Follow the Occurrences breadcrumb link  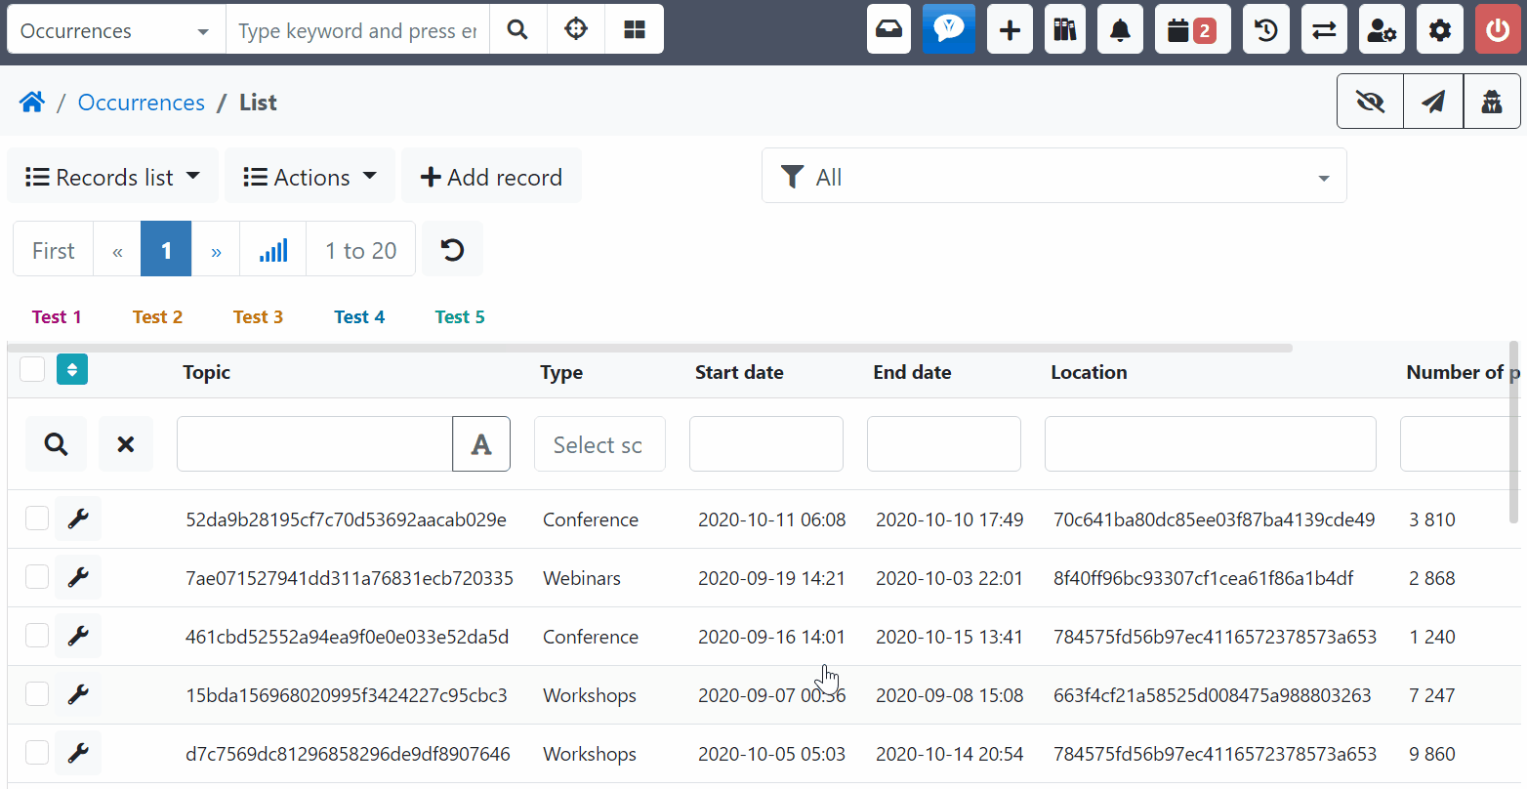[141, 102]
